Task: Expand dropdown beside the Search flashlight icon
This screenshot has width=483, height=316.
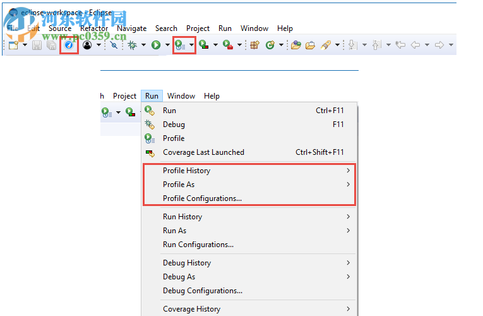Action: (x=337, y=45)
